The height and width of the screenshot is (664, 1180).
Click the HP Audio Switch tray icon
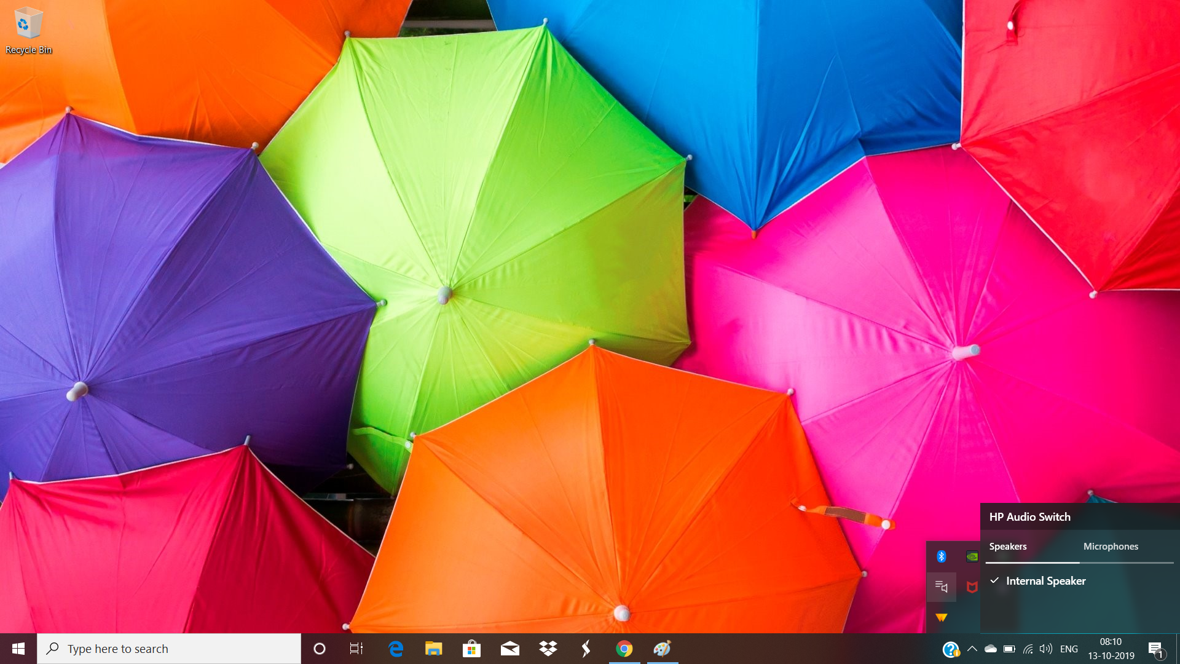pyautogui.click(x=942, y=587)
